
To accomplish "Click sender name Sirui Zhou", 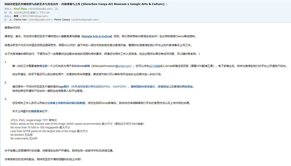I will [x=20, y=9].
